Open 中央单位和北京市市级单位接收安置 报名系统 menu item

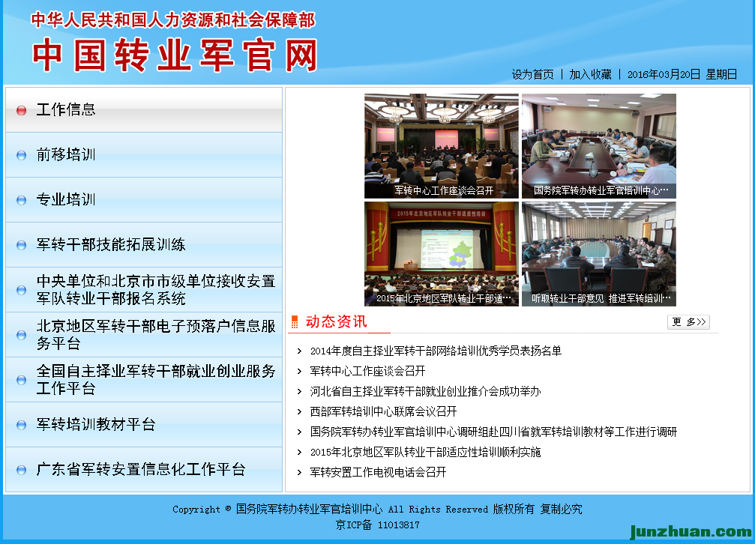[x=156, y=290]
